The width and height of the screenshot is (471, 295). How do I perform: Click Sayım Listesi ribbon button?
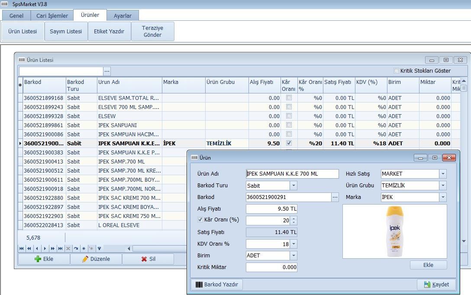66,31
